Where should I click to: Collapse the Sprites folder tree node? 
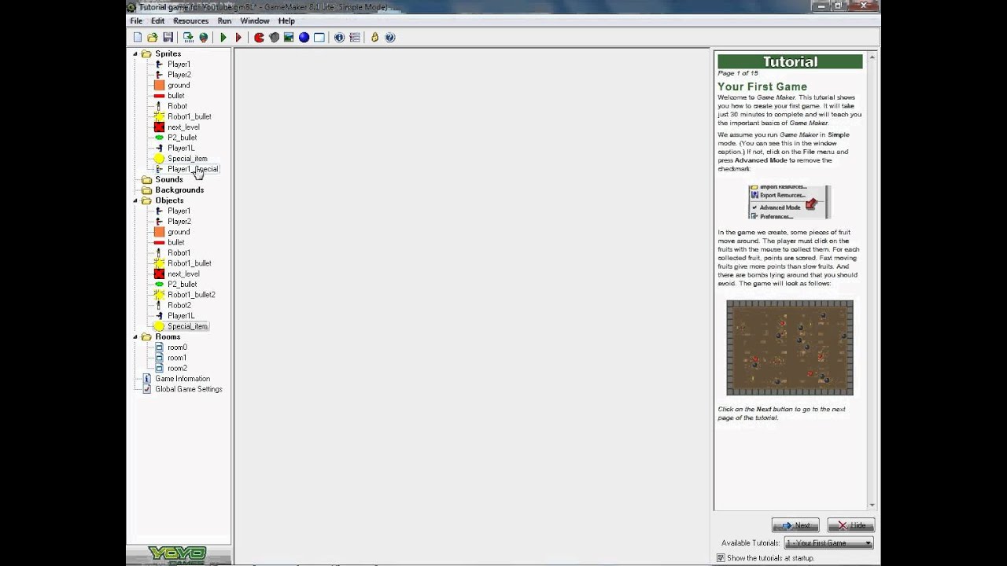tap(135, 54)
